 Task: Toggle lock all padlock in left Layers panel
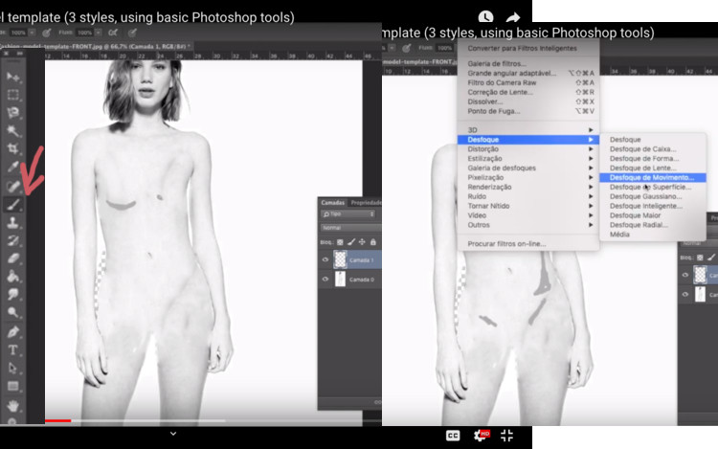click(x=373, y=242)
